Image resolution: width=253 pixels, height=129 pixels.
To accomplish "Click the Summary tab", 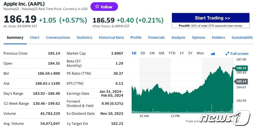I will click(15, 37).
